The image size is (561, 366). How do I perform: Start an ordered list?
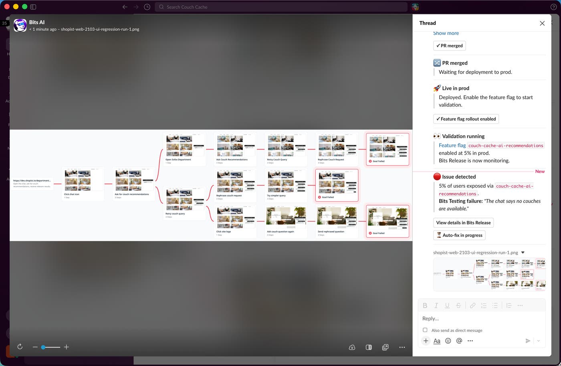(484, 305)
